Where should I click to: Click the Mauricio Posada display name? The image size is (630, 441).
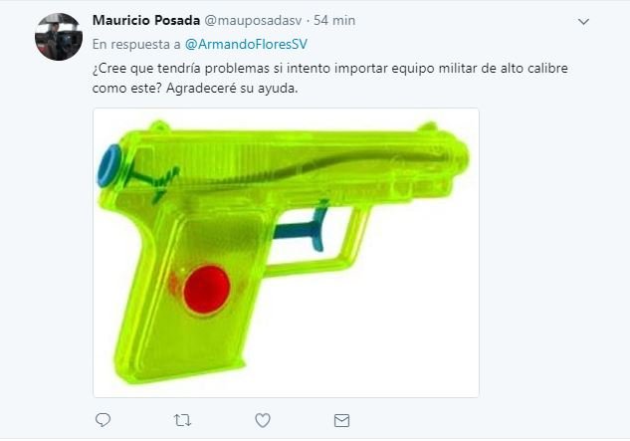click(x=146, y=20)
